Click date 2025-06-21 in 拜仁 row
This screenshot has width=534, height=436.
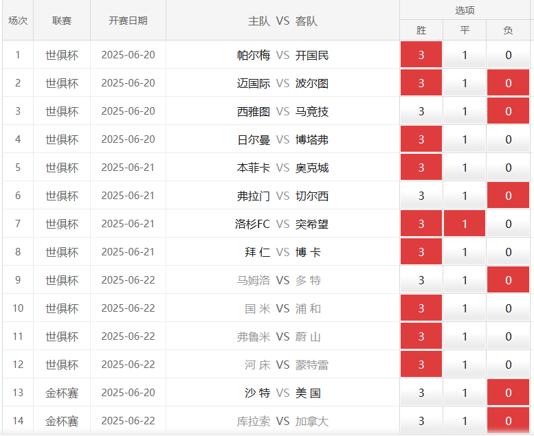click(x=128, y=252)
